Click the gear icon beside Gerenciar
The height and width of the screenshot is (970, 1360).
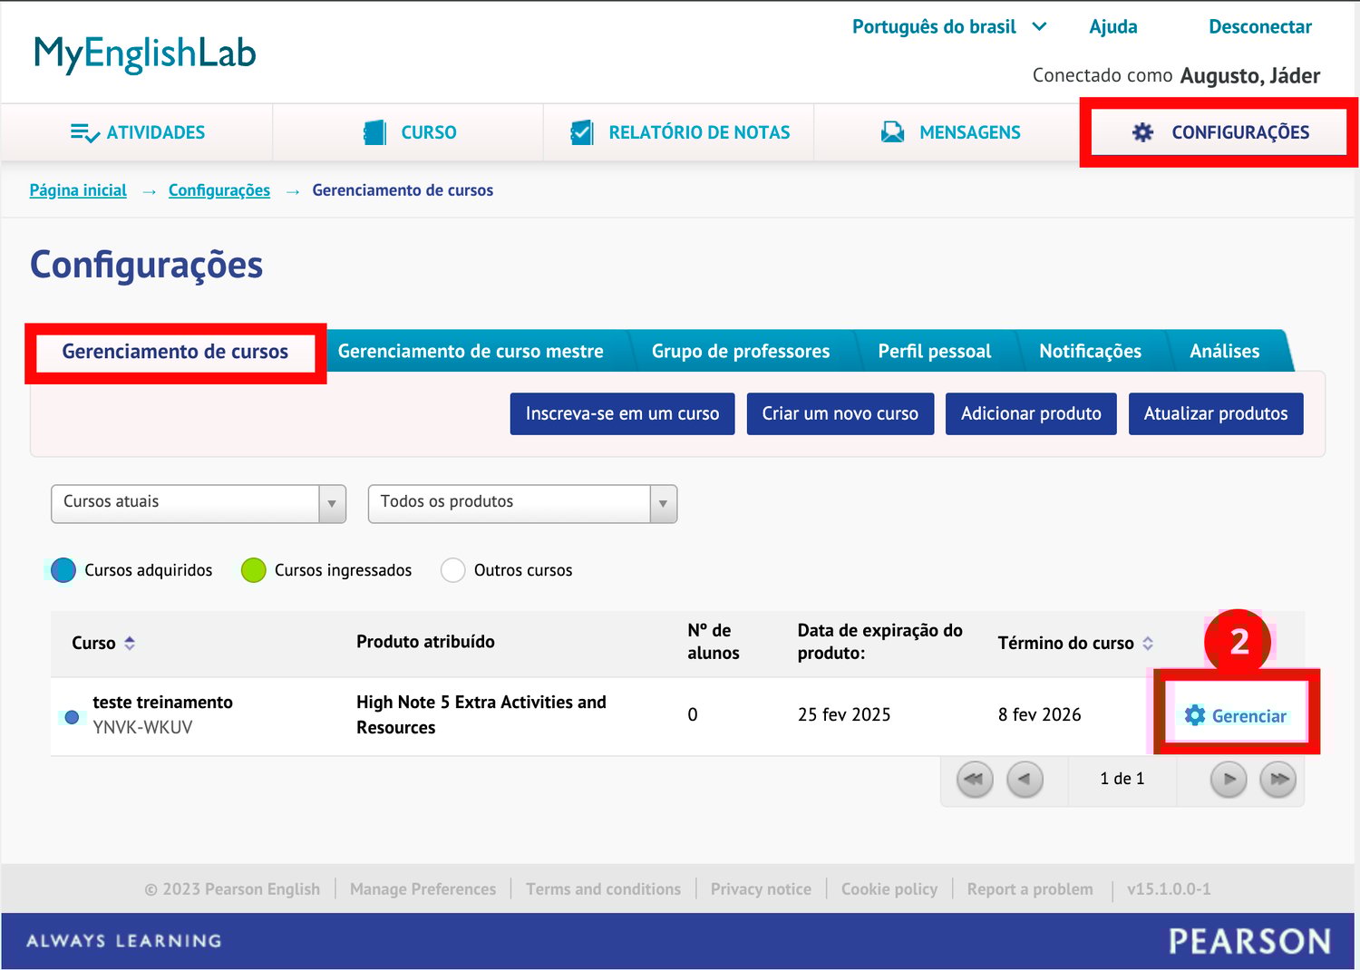point(1195,715)
